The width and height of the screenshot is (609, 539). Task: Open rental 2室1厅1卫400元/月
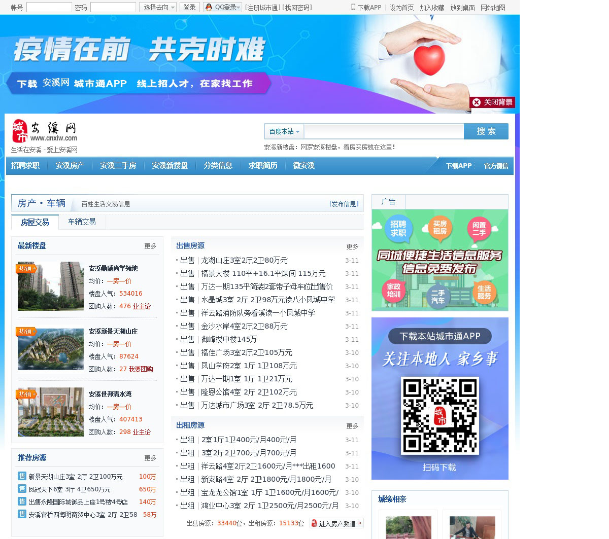pos(249,440)
